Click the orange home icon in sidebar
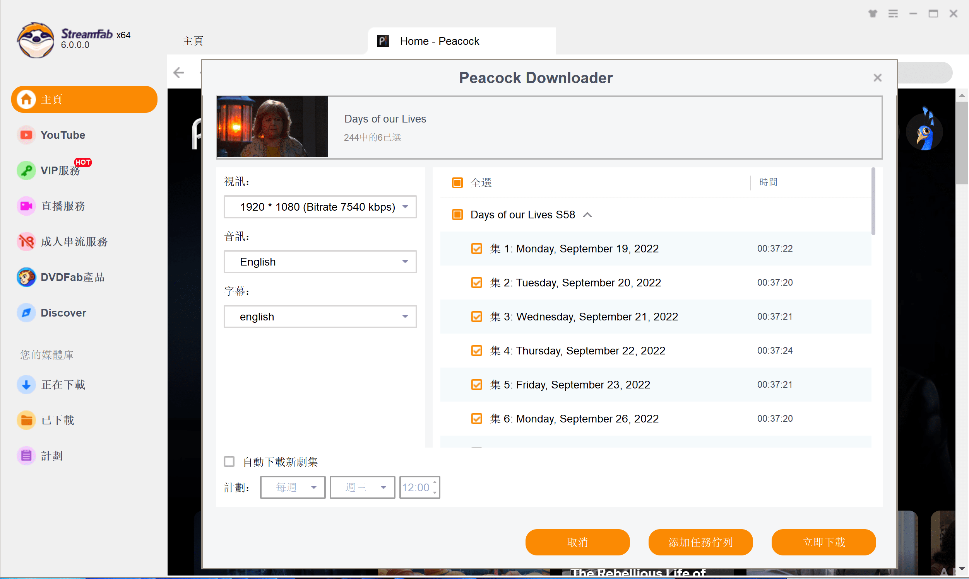Image resolution: width=969 pixels, height=579 pixels. point(26,99)
